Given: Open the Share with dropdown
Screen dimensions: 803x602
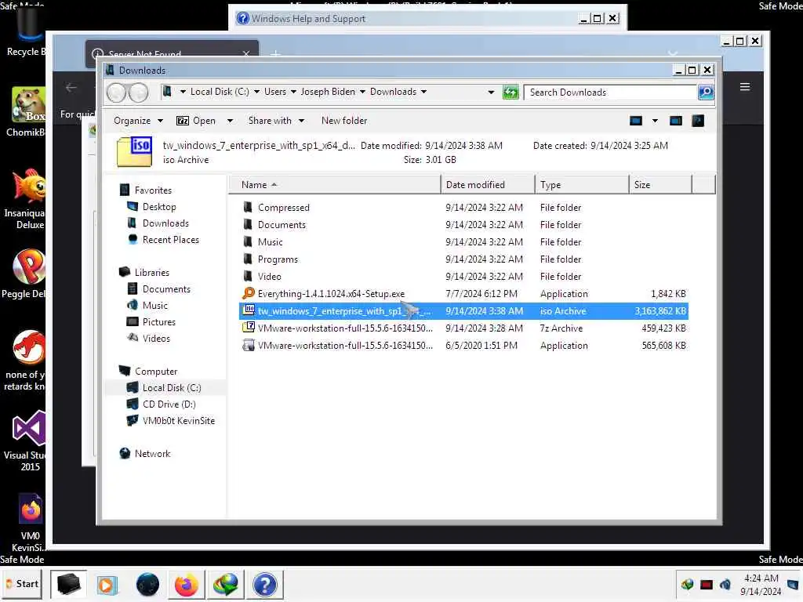Looking at the screenshot, I should coord(276,121).
